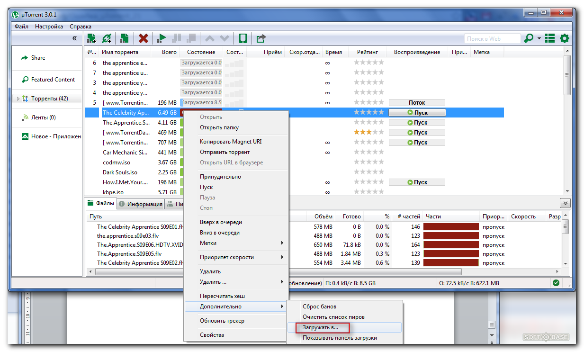Click Add Torrent from URL icon
This screenshot has width=584, height=352.
click(x=107, y=38)
